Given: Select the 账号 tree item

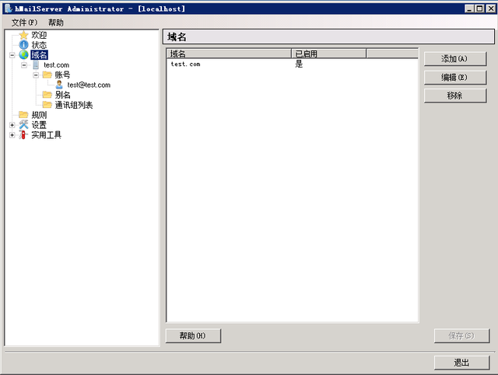Looking at the screenshot, I should pos(62,75).
